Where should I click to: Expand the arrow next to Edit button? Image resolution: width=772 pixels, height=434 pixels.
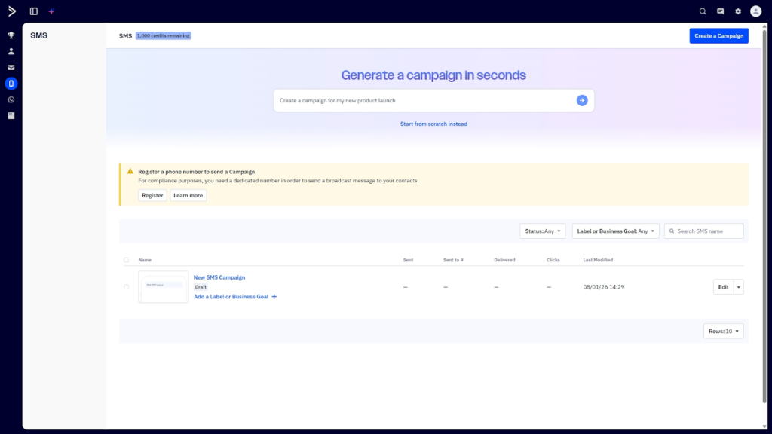(739, 286)
